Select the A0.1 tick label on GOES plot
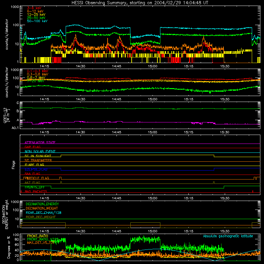 15,128
